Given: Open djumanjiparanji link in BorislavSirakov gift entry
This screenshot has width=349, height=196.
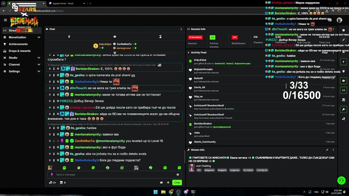Looking at the screenshot, I should pyautogui.click(x=222, y=127).
